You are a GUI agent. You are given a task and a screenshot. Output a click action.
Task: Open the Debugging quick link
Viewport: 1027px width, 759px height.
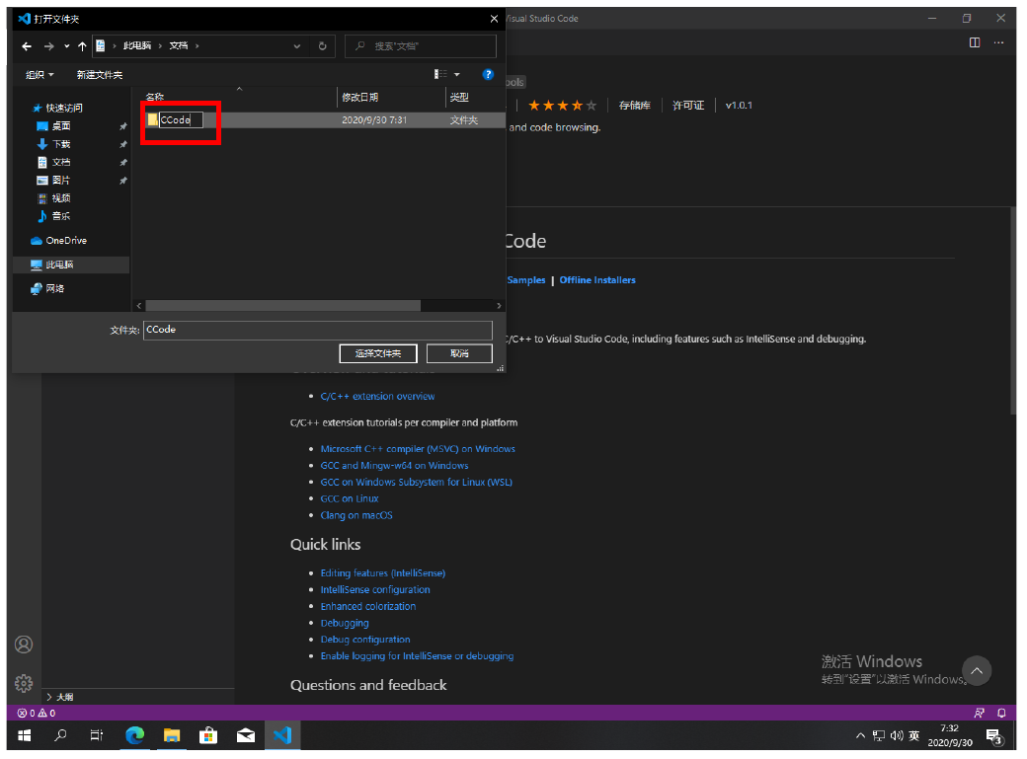tap(345, 623)
